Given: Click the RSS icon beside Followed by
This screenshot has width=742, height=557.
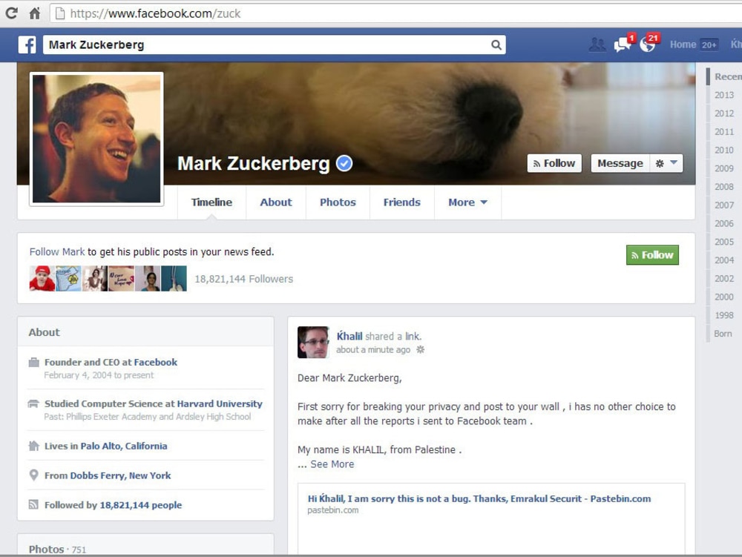Looking at the screenshot, I should coord(33,504).
